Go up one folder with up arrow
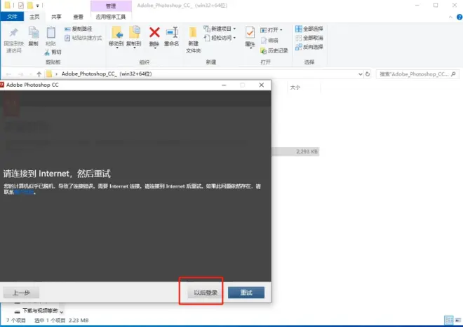The width and height of the screenshot is (463, 327). coord(39,74)
